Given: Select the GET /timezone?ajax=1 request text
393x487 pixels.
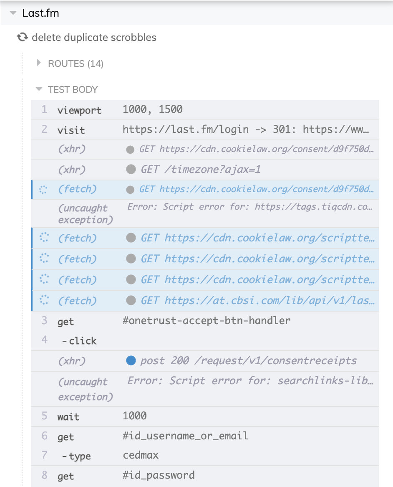Looking at the screenshot, I should 201,170.
